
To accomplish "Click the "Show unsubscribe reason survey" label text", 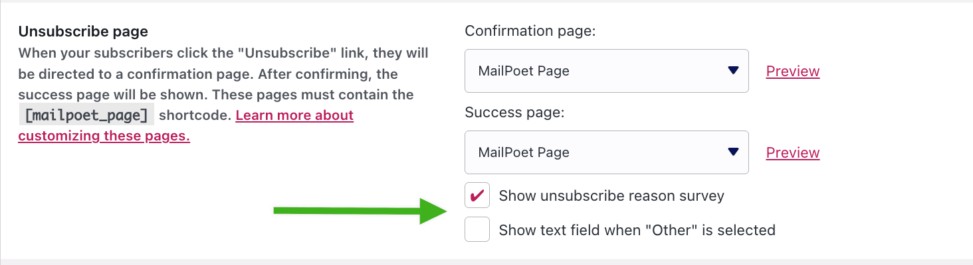I will tap(611, 195).
